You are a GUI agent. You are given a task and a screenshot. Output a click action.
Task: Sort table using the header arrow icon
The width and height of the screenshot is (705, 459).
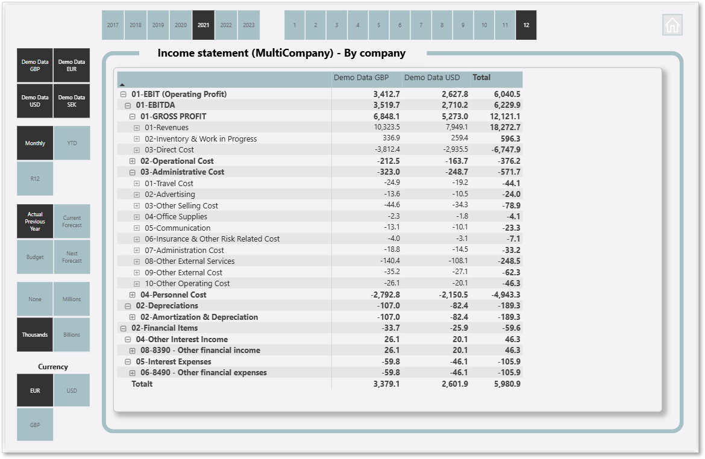[122, 84]
